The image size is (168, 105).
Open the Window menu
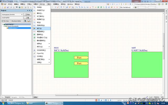70,4
